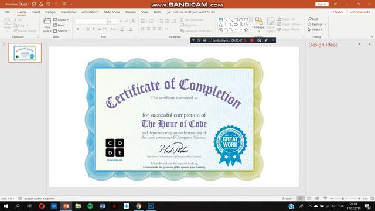Viewport: 375px width, 211px height.
Task: Toggle bold formatting
Action: (77, 29)
